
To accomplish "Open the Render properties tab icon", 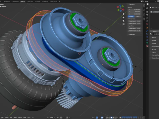I will coord(147,12).
